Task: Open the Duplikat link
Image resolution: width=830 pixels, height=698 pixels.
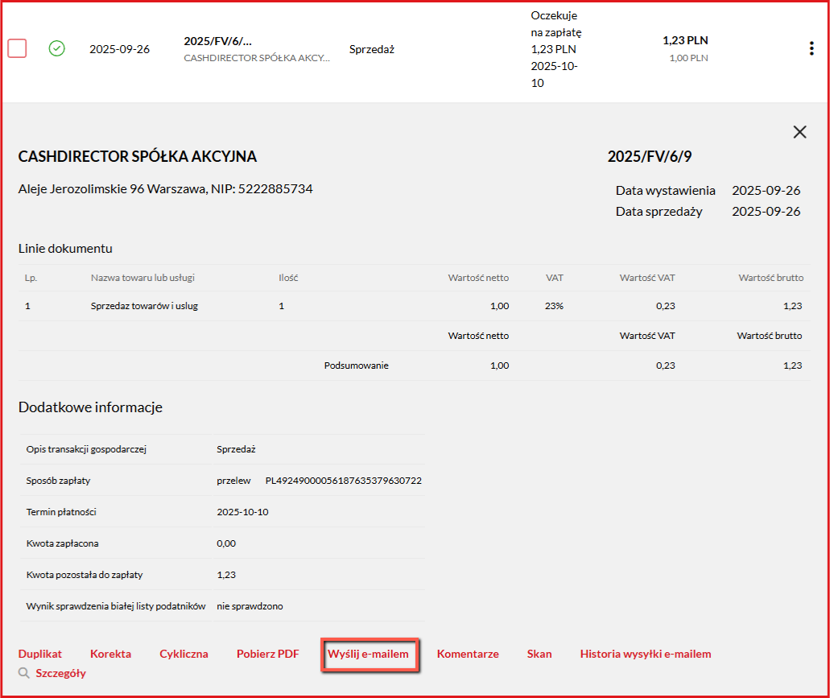Action: [40, 654]
